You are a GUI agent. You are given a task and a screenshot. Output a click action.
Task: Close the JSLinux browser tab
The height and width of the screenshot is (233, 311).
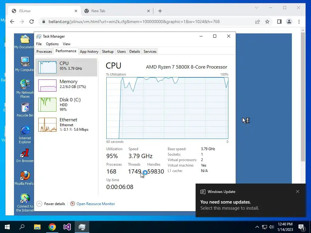pyautogui.click(x=76, y=11)
